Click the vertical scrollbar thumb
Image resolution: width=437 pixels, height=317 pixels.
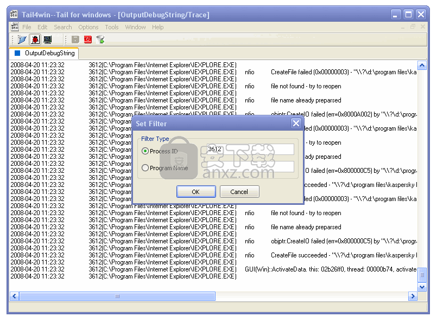click(x=422, y=275)
